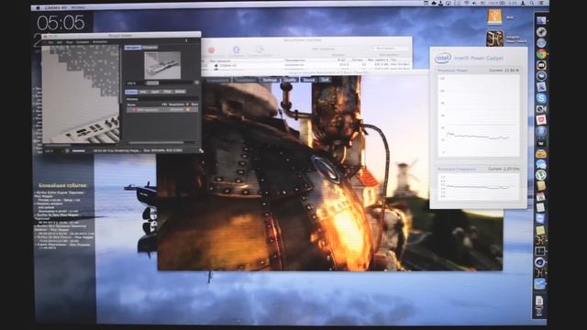Launch Skype from the Dock
587x330 pixels.
pos(541,98)
